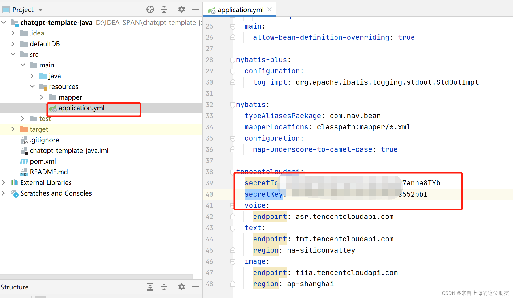Toggle fold marker at line 29 configuration
Image resolution: width=513 pixels, height=298 pixels.
point(233,71)
